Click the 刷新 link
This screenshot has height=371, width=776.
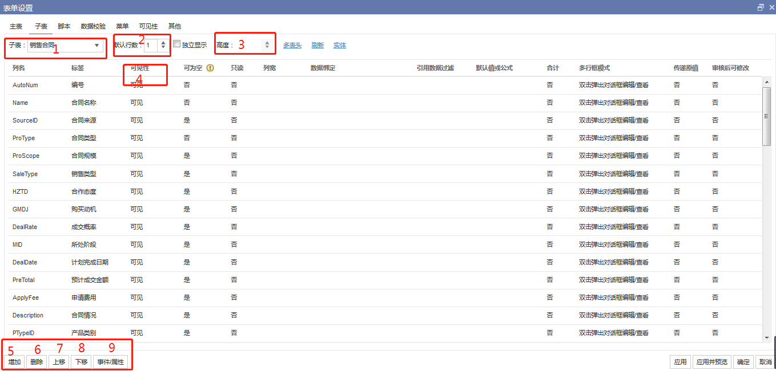tap(317, 45)
